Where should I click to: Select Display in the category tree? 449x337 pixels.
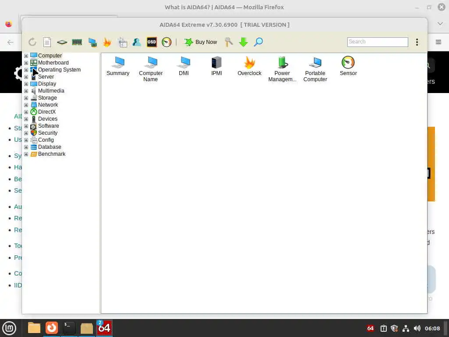(47, 84)
